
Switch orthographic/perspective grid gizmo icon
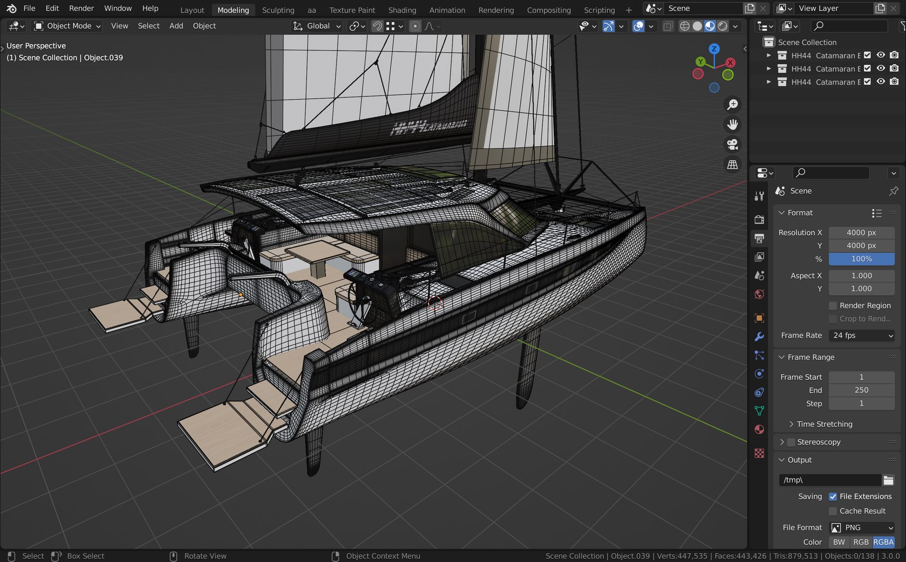732,164
